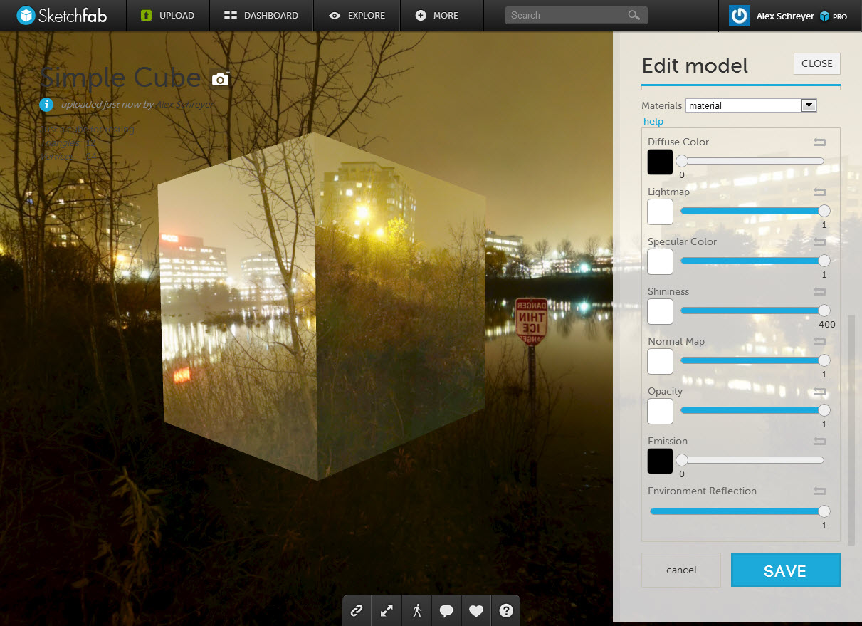
Task: Open viewer help via the question mark icon
Action: [506, 610]
